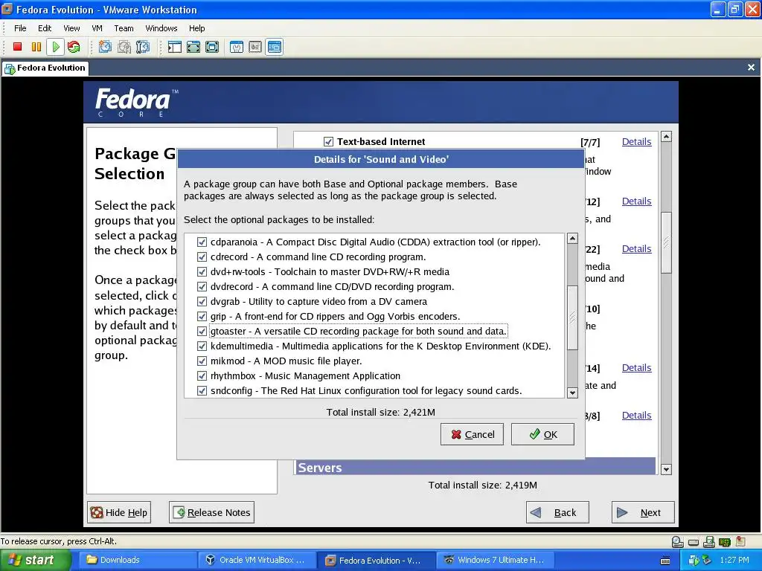
Task: Switch to Windows 7 Ultimate taskbar item
Action: click(493, 561)
